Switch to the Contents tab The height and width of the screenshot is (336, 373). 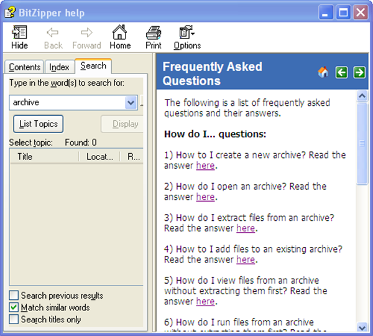point(24,67)
